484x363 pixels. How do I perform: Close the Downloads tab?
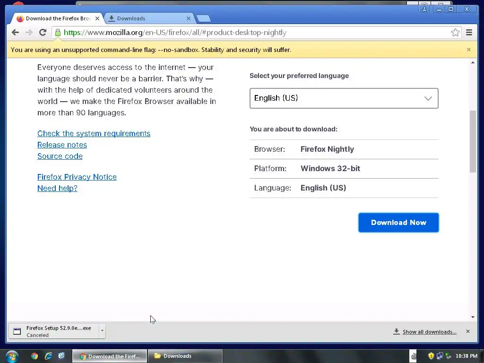188,18
